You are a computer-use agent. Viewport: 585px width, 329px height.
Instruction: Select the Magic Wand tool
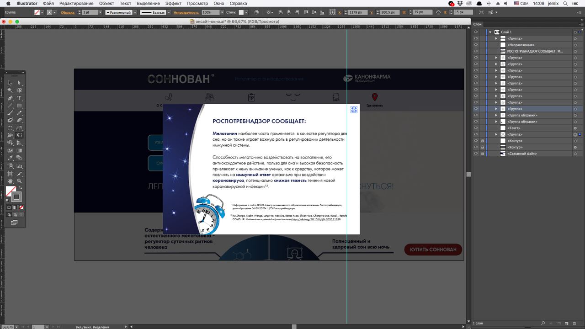(10, 90)
